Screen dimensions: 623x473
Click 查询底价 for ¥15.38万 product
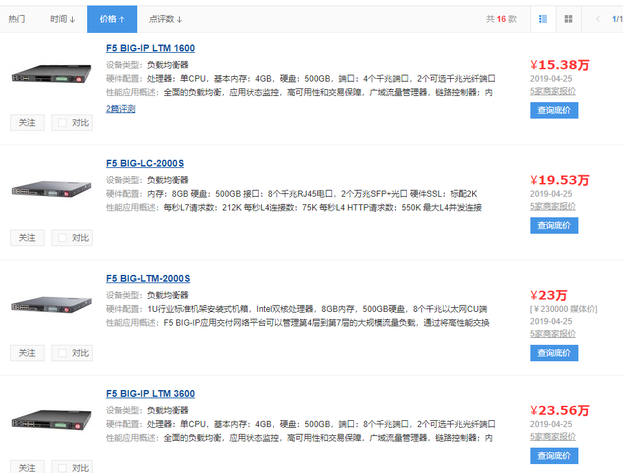(x=554, y=110)
